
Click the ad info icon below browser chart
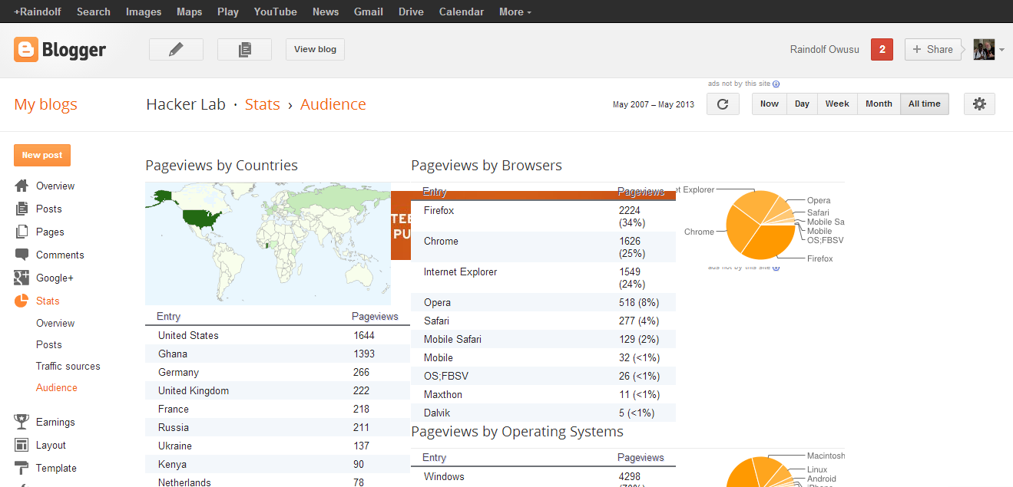pos(776,267)
